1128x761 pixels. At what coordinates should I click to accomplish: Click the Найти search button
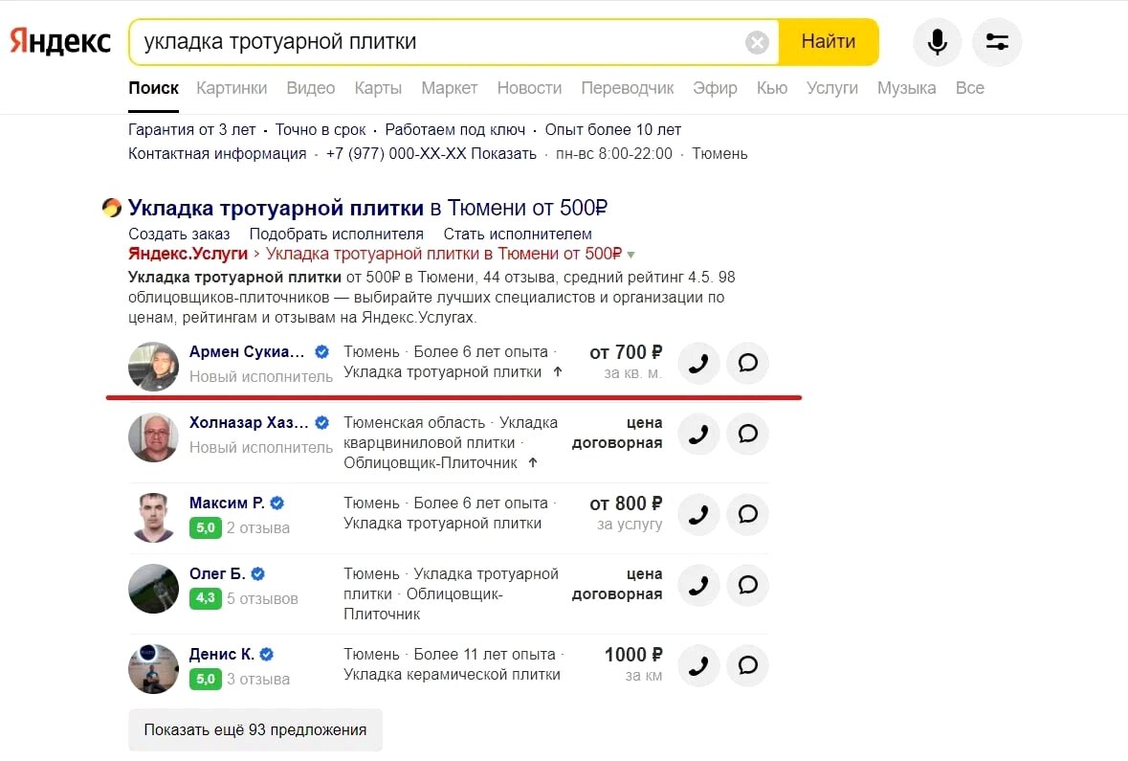pyautogui.click(x=828, y=42)
